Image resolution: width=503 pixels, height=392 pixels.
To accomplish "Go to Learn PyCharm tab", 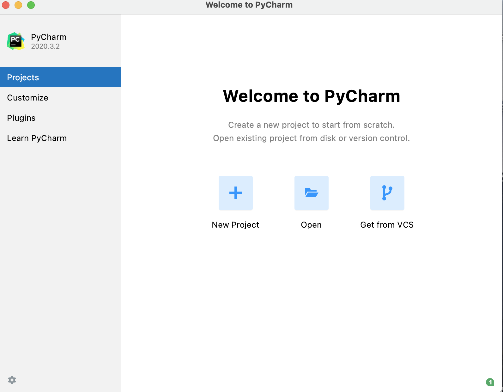I will coord(60,138).
